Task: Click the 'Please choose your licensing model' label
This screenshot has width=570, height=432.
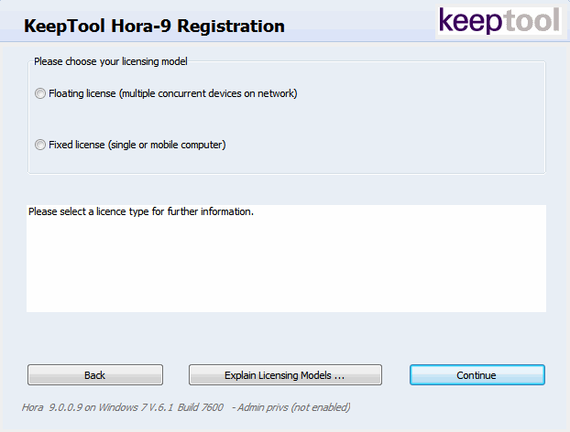Action: pyautogui.click(x=111, y=61)
